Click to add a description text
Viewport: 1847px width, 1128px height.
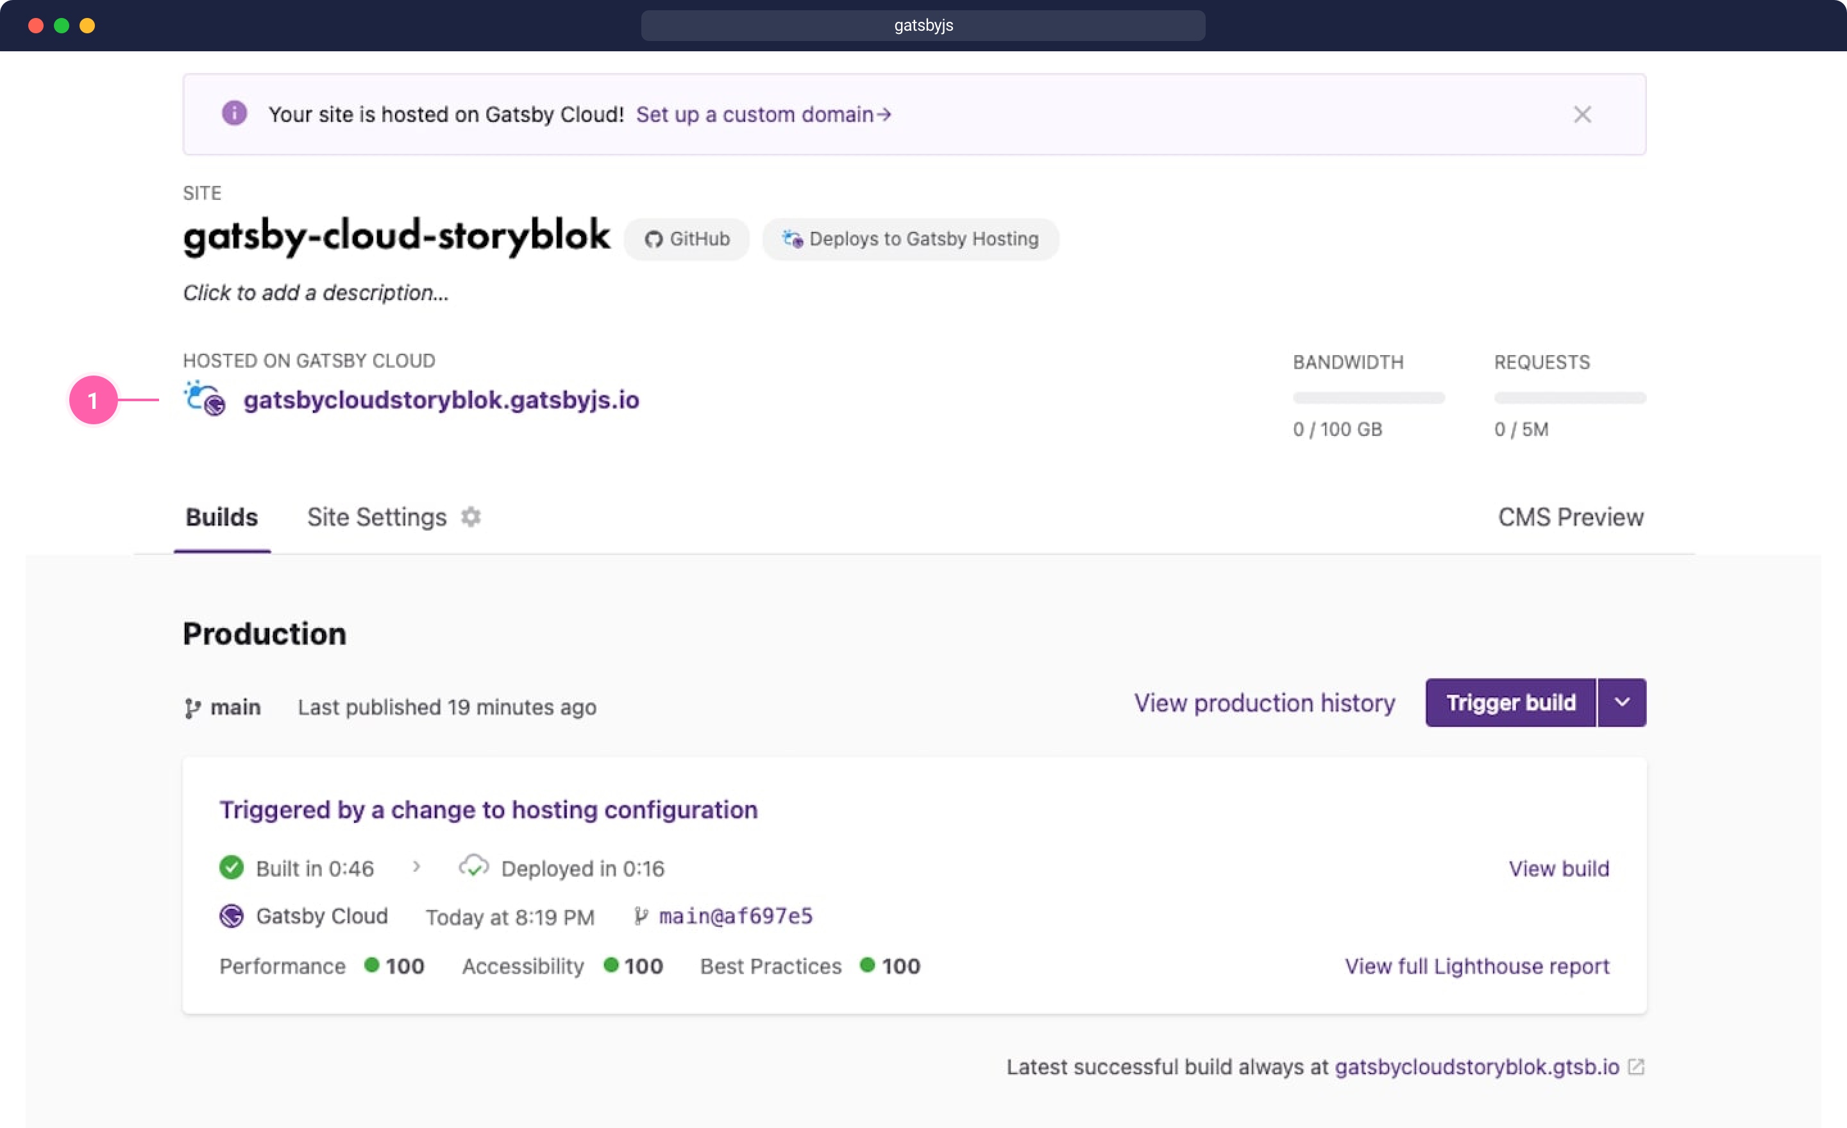pos(316,293)
